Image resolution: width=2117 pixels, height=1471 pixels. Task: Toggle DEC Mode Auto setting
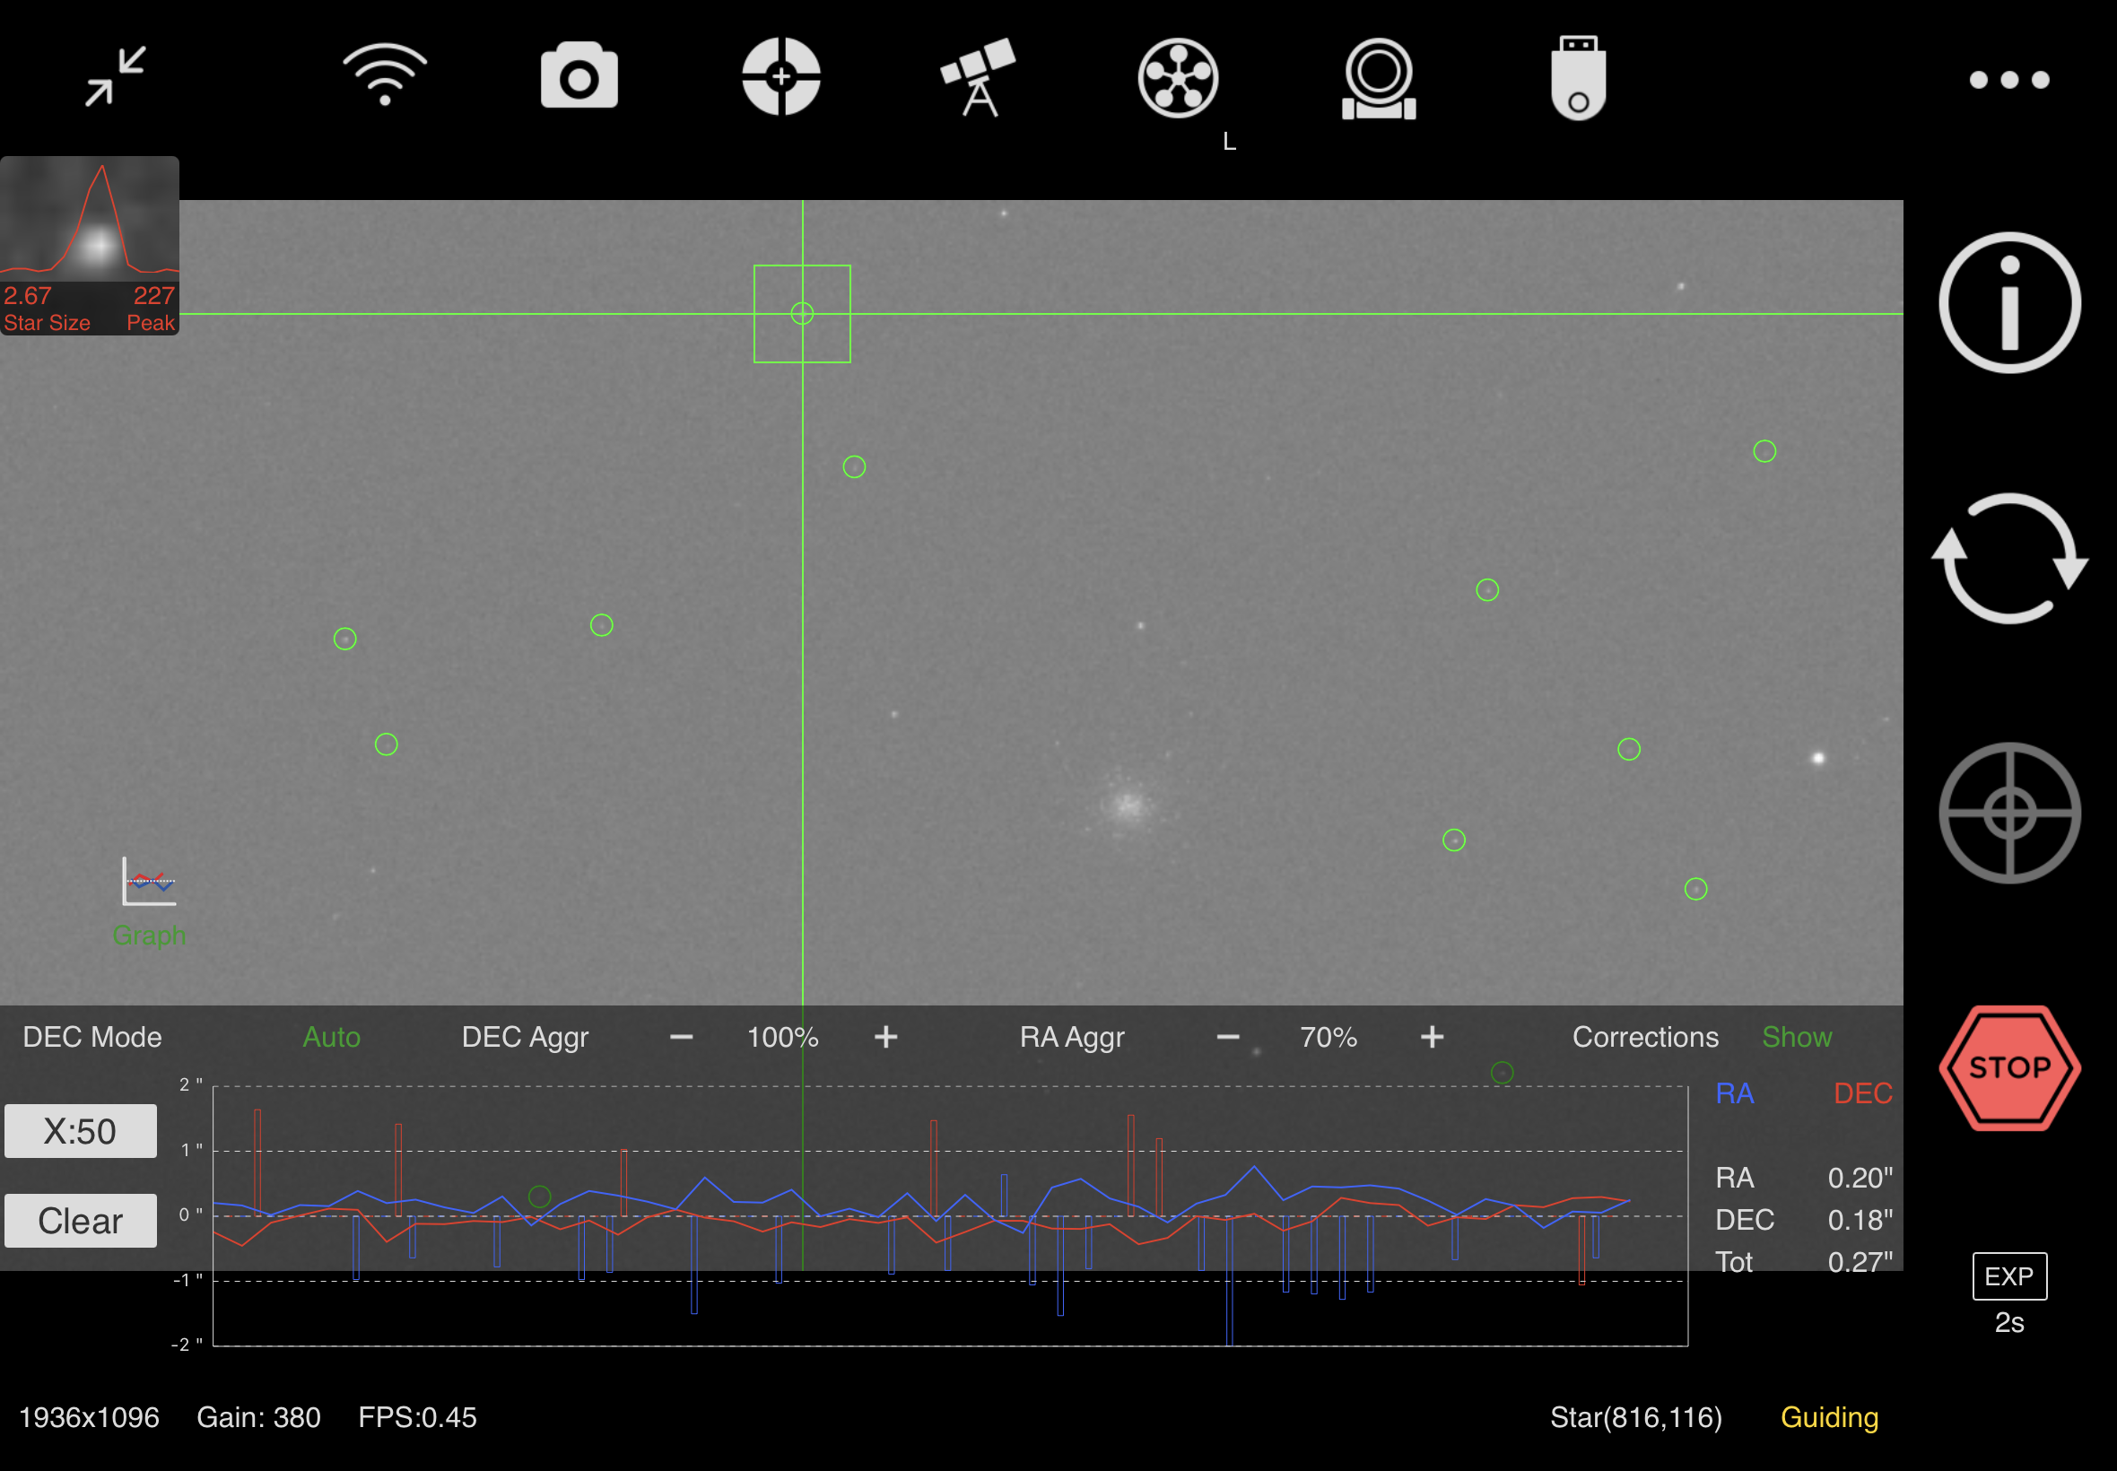[331, 1037]
